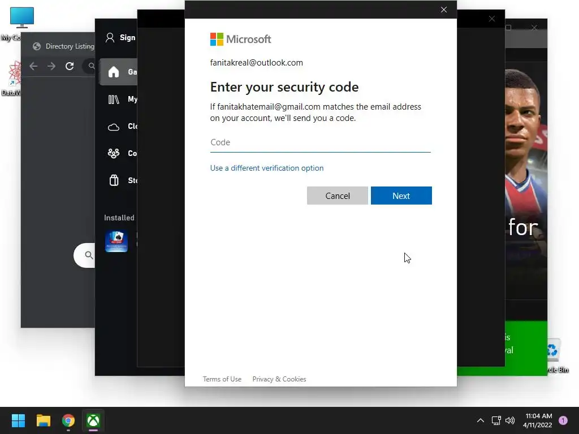
Task: Reload page in browser window
Action: point(70,66)
